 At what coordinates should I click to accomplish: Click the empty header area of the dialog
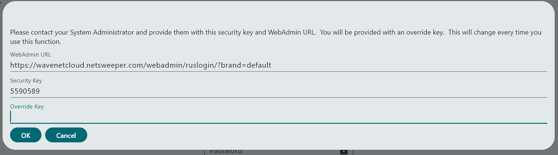click(x=278, y=15)
